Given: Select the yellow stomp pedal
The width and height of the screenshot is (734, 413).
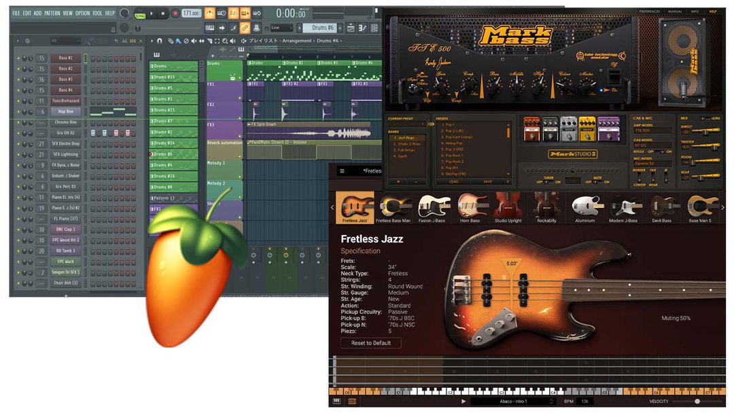Looking at the screenshot, I should click(587, 128).
